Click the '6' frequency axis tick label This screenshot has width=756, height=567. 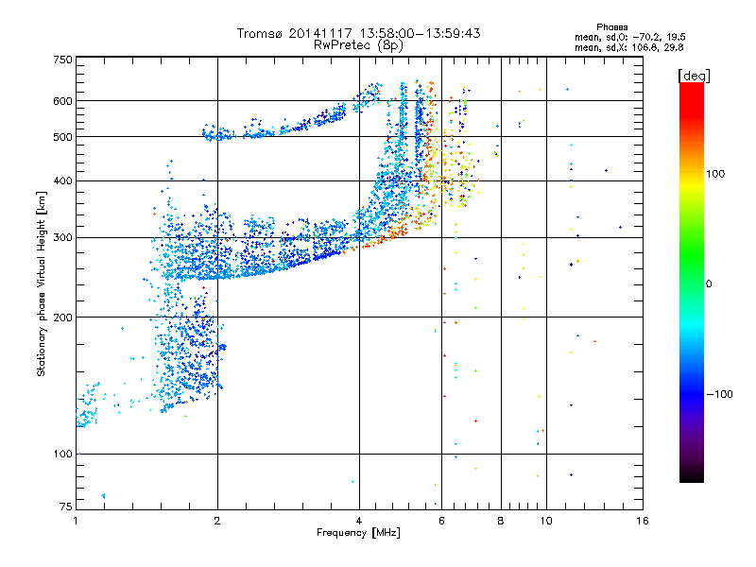click(x=441, y=521)
